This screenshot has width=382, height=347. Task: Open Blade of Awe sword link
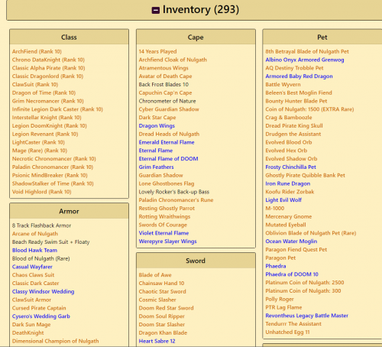pos(155,275)
